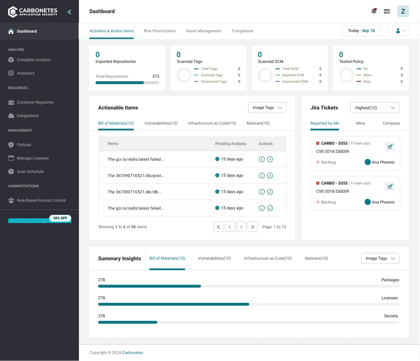Open Vulnerabilities(10) tab in Actionable Items
This screenshot has width=420, height=361.
click(161, 123)
